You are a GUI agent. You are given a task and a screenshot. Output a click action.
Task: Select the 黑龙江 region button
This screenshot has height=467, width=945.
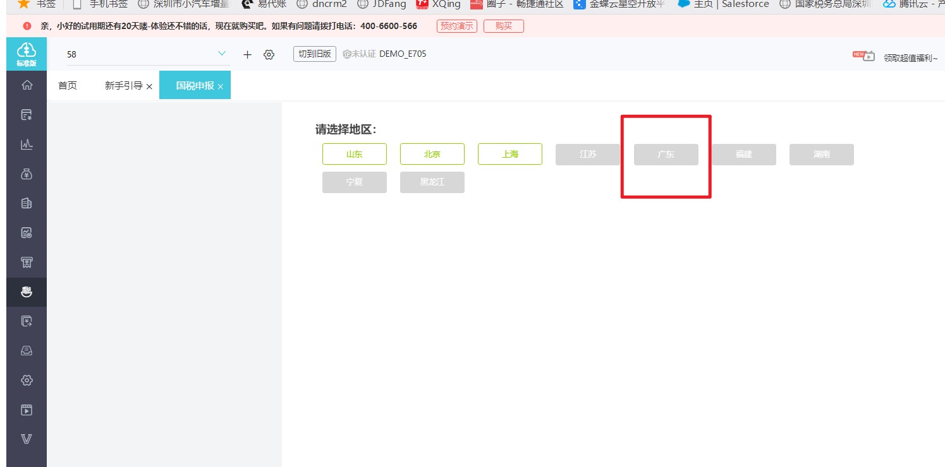point(432,182)
